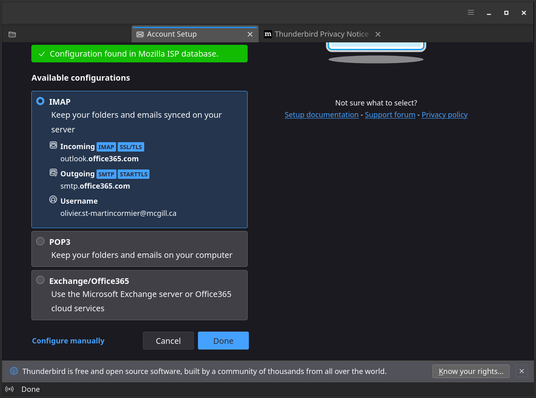Click the info icon in notification bar

(14, 371)
